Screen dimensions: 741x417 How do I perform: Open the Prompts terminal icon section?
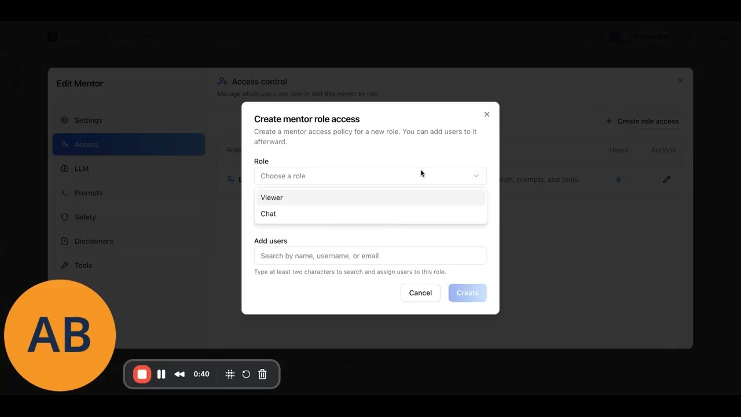pos(129,193)
